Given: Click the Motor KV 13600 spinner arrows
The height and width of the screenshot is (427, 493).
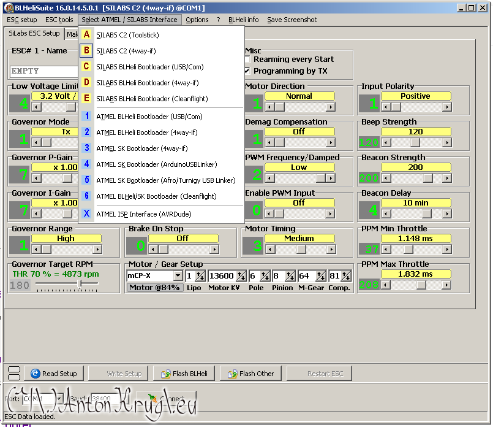Looking at the screenshot, I should pos(241,276).
